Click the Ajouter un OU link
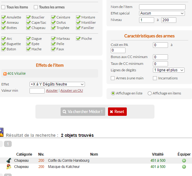Viewport: 192px width, 176px height. [71, 90]
